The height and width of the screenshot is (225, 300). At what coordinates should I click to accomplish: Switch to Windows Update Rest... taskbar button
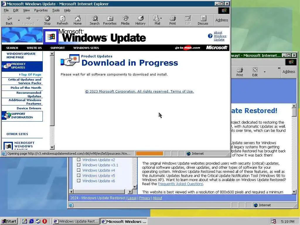(76, 221)
